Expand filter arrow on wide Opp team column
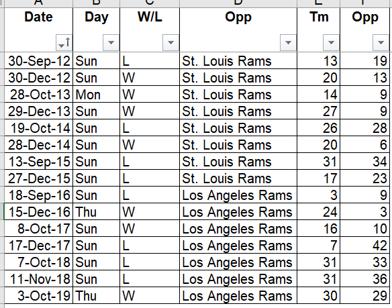The height and width of the screenshot is (308, 392). click(x=288, y=42)
